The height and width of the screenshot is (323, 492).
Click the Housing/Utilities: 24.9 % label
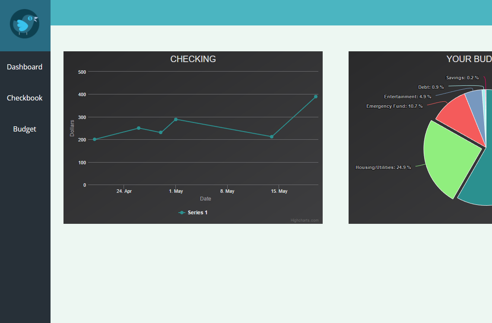click(383, 167)
